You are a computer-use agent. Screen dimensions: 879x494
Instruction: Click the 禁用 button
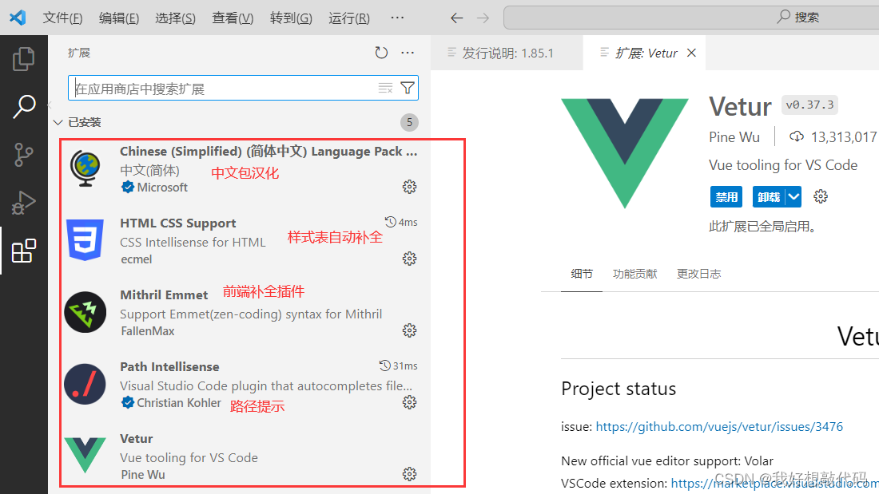pyautogui.click(x=726, y=196)
